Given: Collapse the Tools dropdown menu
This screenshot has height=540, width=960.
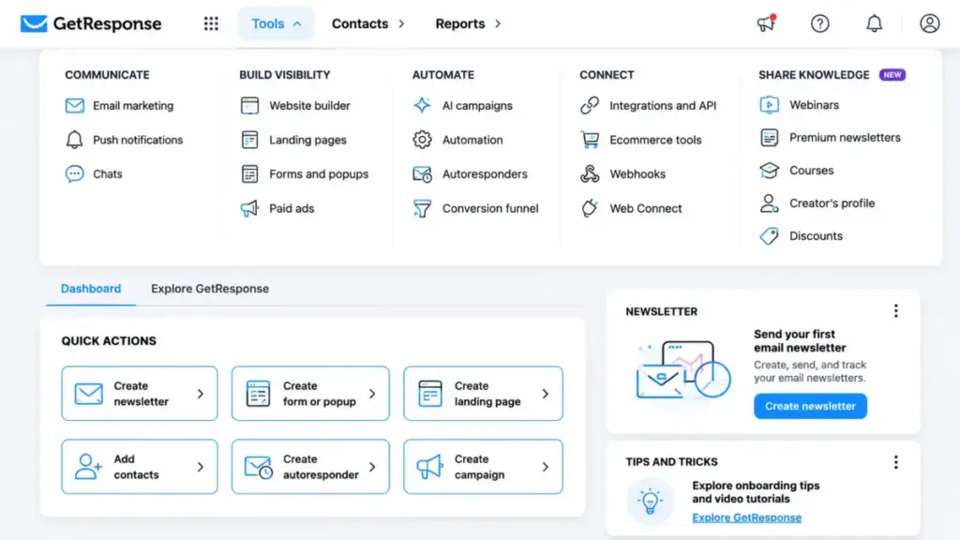Looking at the screenshot, I should [x=277, y=23].
